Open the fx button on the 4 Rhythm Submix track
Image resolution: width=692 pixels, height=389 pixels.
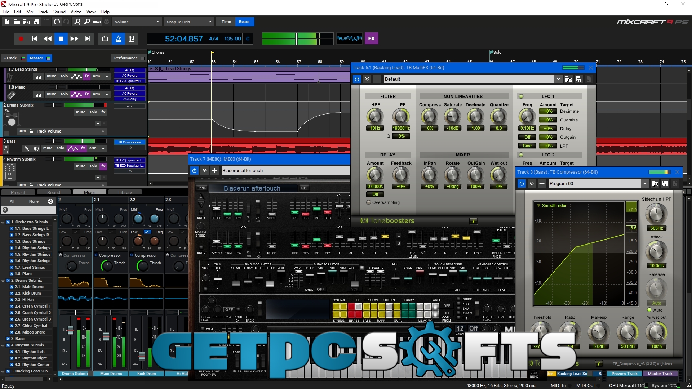[x=103, y=166]
